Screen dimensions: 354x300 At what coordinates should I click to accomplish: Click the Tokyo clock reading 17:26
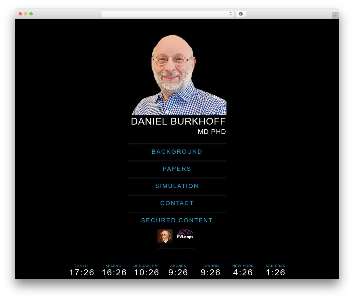(x=82, y=272)
